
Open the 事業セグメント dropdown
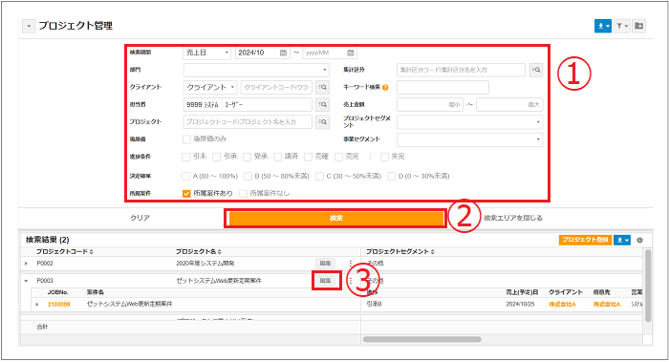coord(470,139)
